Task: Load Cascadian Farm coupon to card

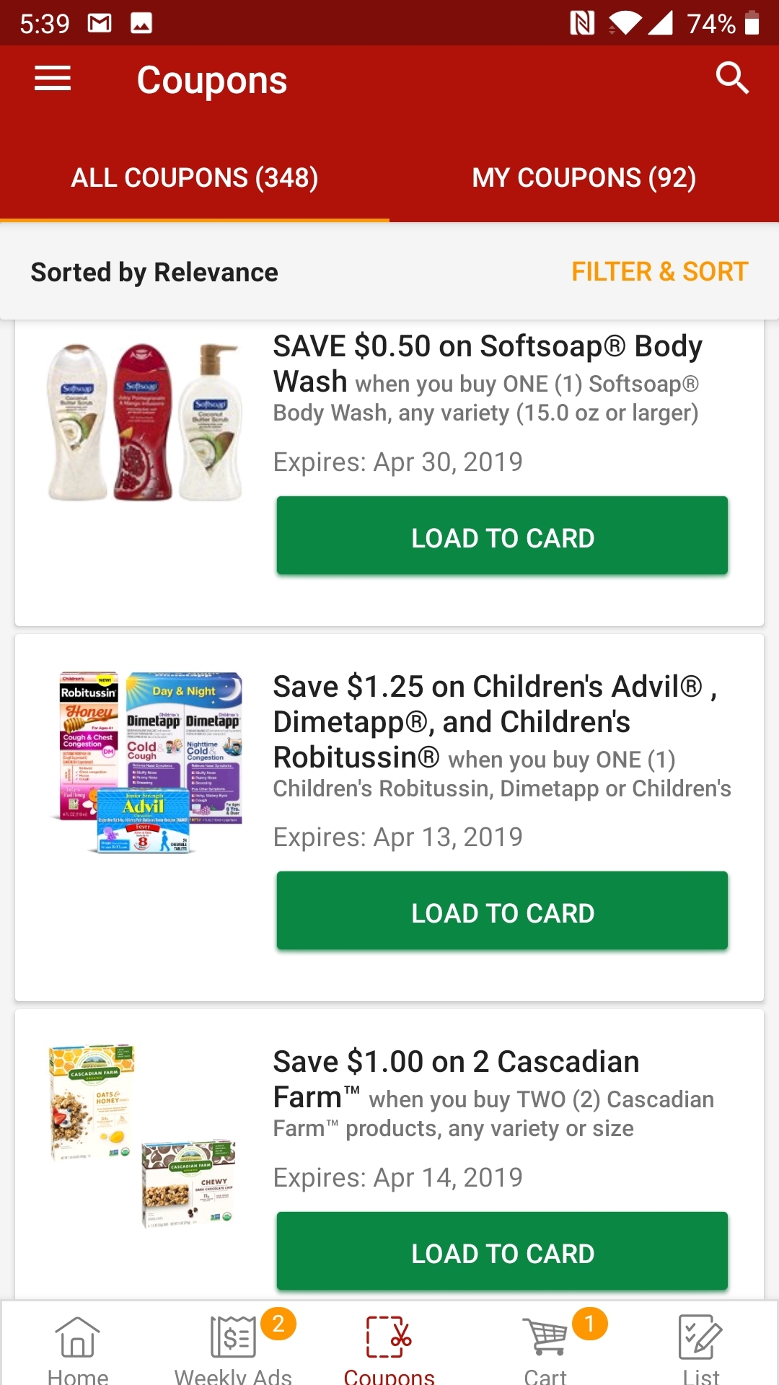Action: 502,1252
